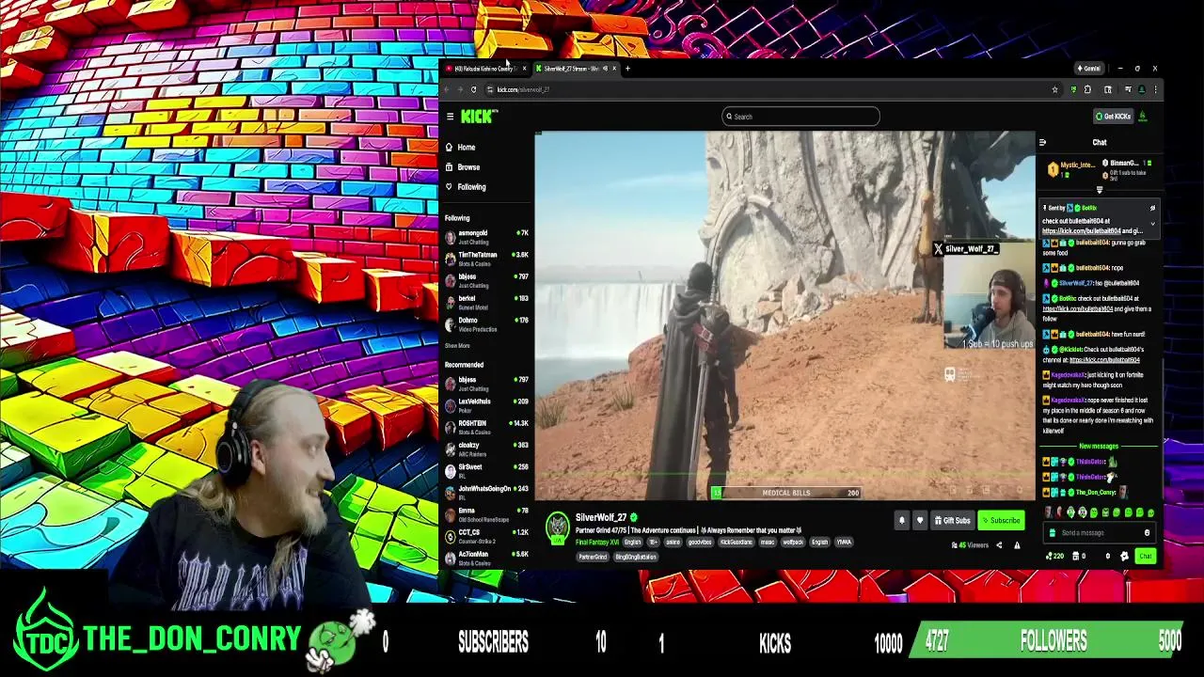Screen dimensions: 1204x677
Task: Open ROSHTEIN recommended channel
Action: point(486,427)
